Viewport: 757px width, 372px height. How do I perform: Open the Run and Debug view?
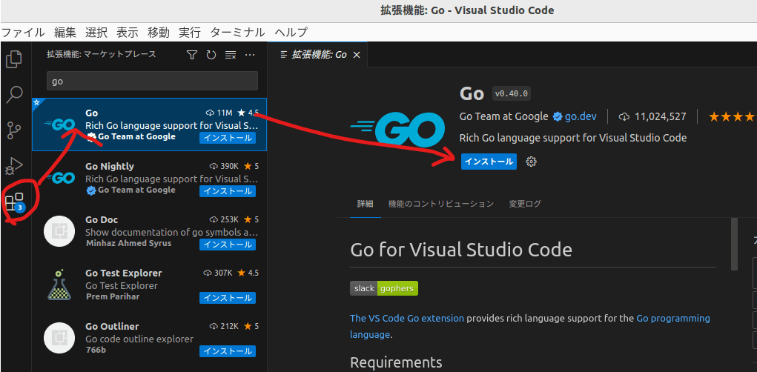(14, 166)
